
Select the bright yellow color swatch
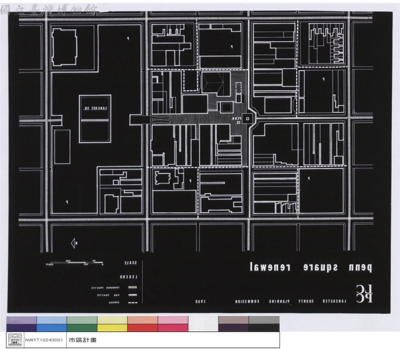click(112, 328)
